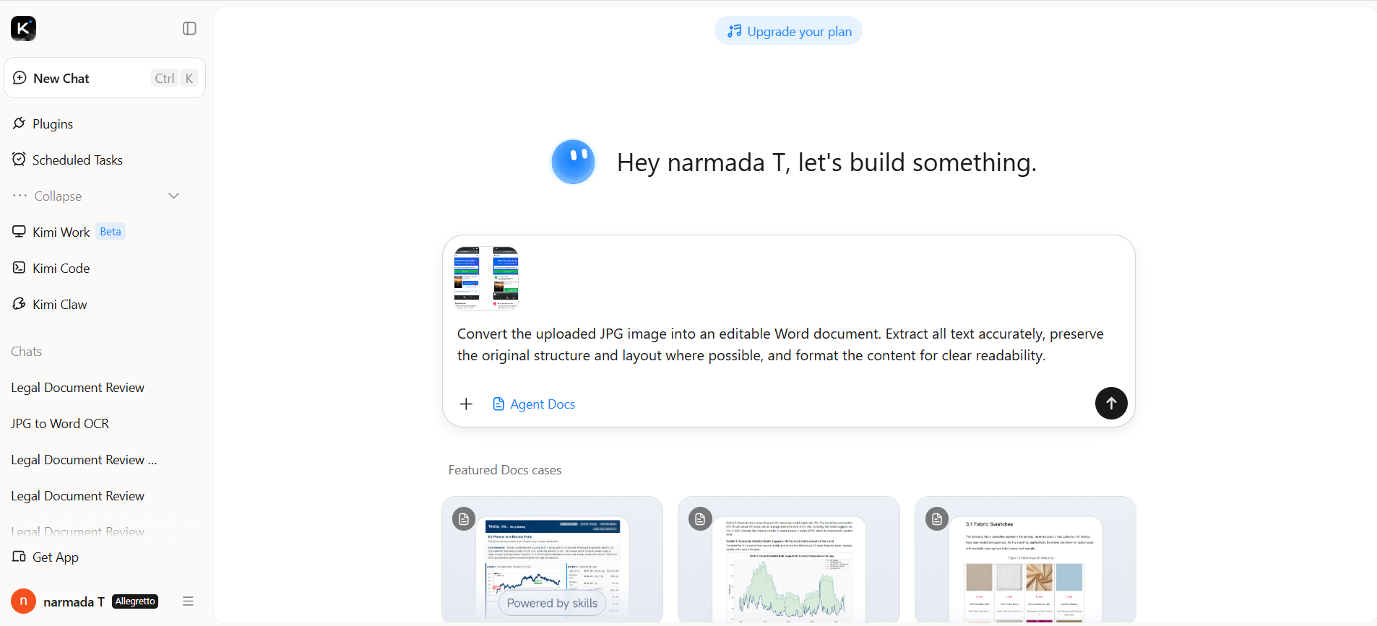Click the Get App link

pyautogui.click(x=46, y=557)
